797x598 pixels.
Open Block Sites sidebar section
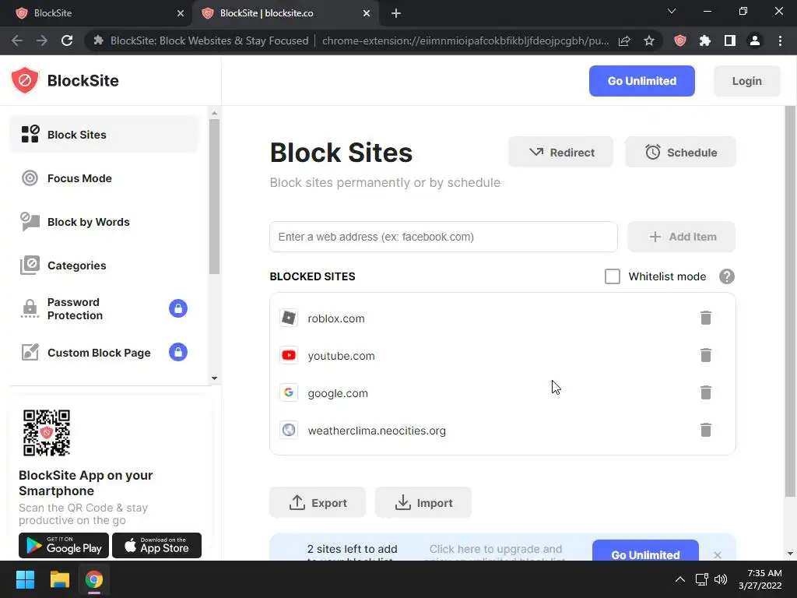104,134
